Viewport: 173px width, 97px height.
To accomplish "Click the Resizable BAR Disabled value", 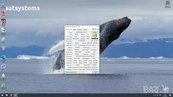I will click(94, 65).
